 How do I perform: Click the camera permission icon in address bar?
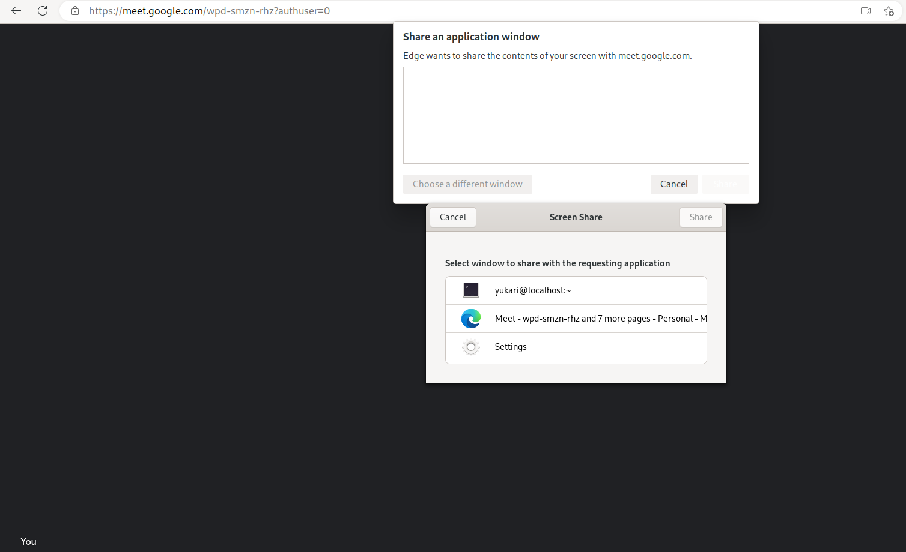(865, 11)
